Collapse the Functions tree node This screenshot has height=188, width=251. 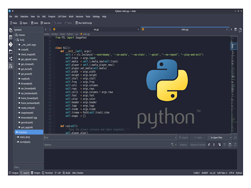pyautogui.click(x=14, y=132)
